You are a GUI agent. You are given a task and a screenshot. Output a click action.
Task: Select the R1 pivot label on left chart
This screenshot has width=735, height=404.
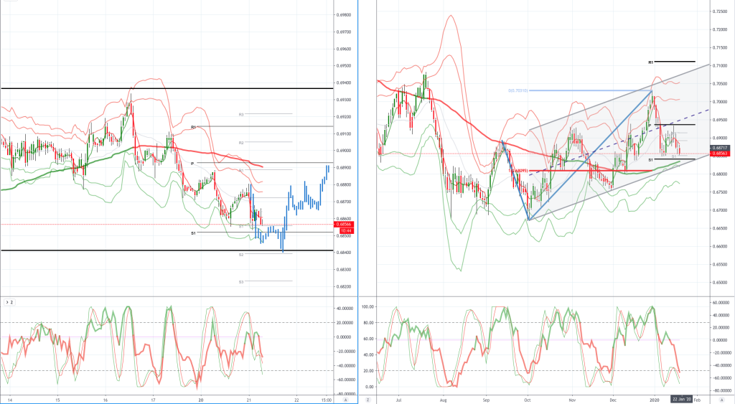coord(193,127)
